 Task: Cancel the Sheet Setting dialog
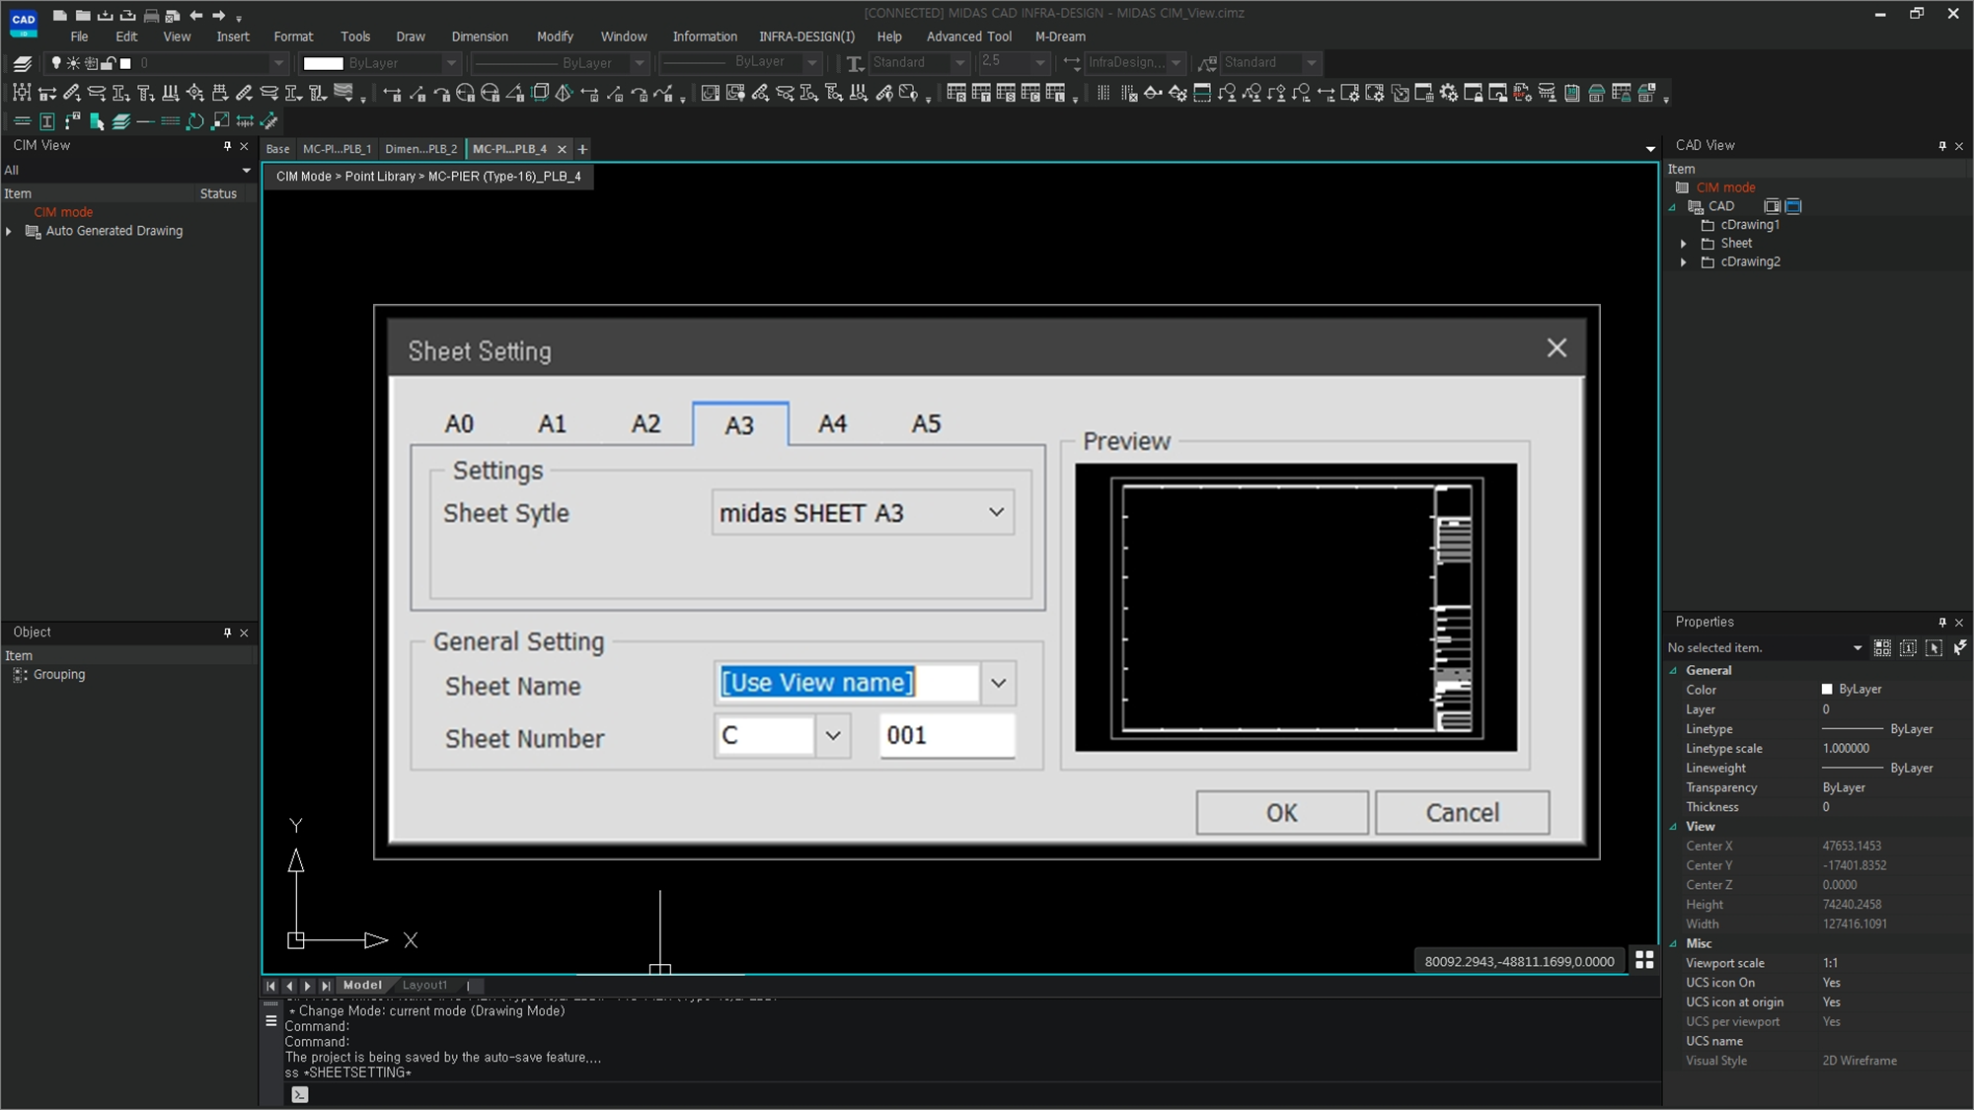click(1462, 812)
